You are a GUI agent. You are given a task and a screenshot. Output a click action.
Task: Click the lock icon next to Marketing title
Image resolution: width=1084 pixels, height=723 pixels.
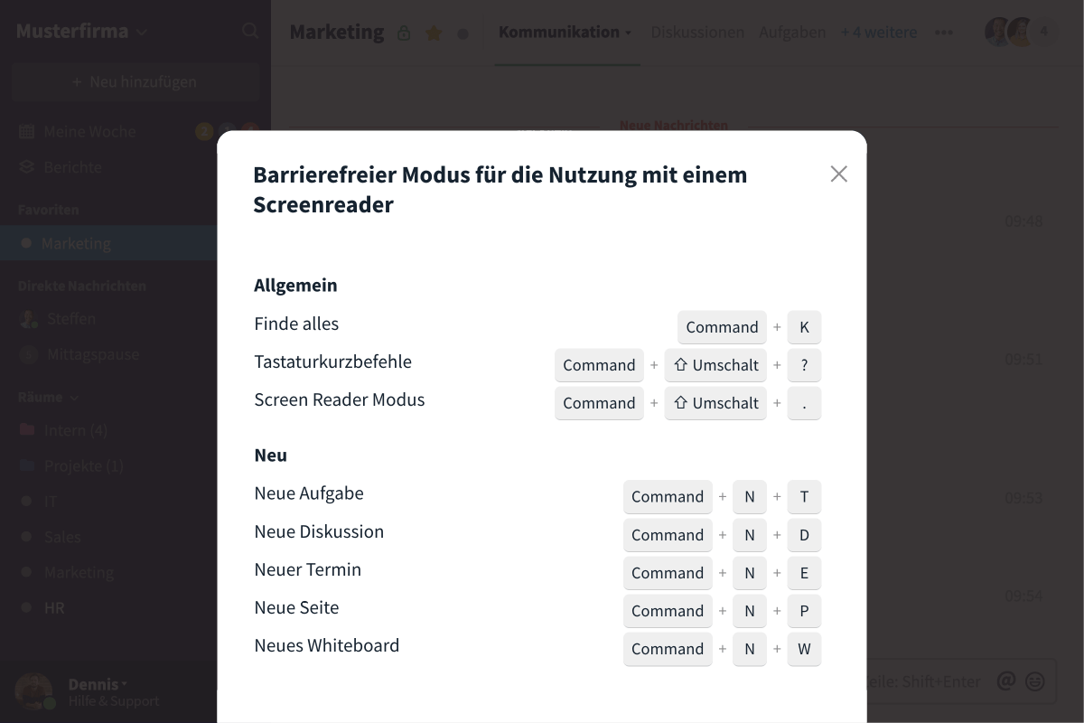(x=404, y=33)
